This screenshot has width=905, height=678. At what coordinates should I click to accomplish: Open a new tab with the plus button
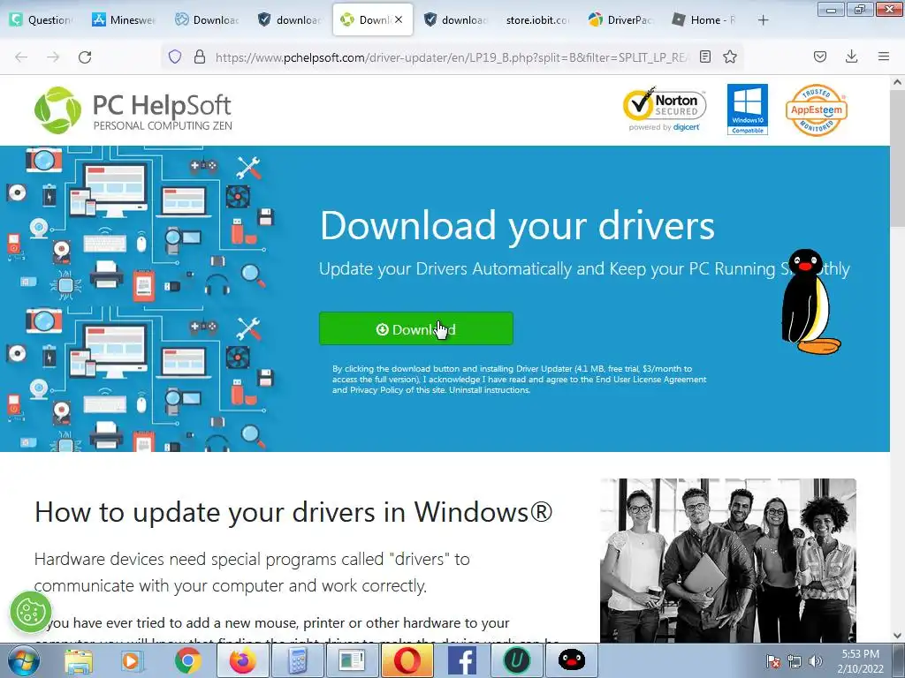[763, 20]
